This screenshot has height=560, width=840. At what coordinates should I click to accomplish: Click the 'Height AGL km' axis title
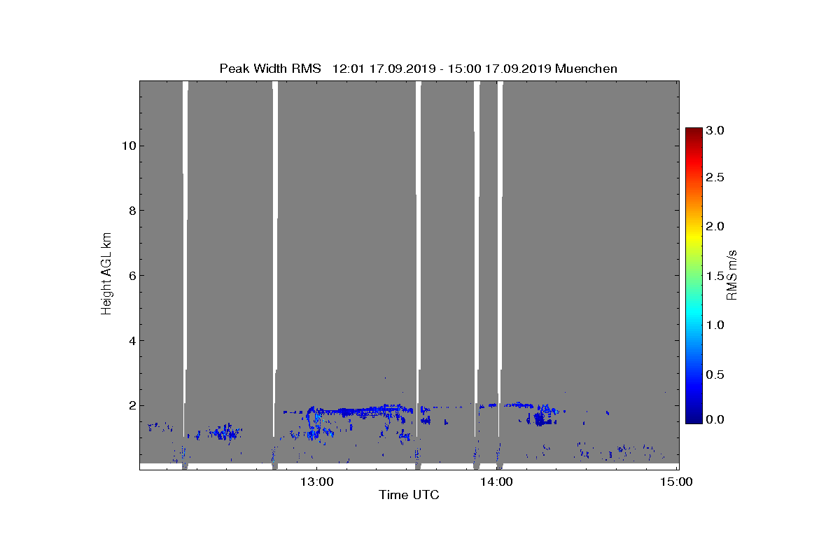[x=106, y=274]
